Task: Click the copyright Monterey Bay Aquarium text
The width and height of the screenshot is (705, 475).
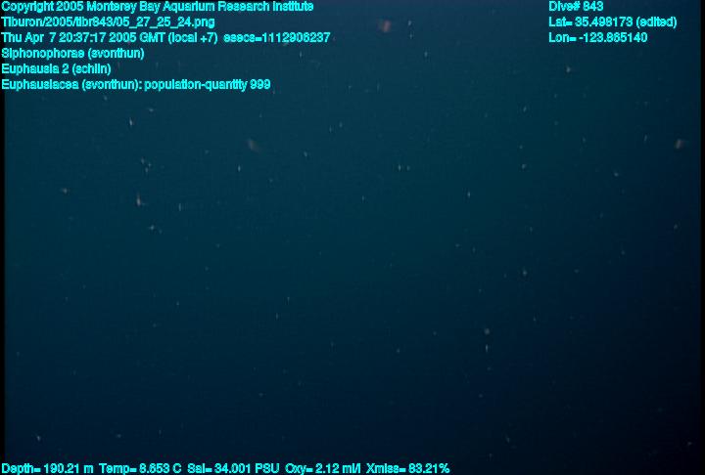Action: pos(158,7)
